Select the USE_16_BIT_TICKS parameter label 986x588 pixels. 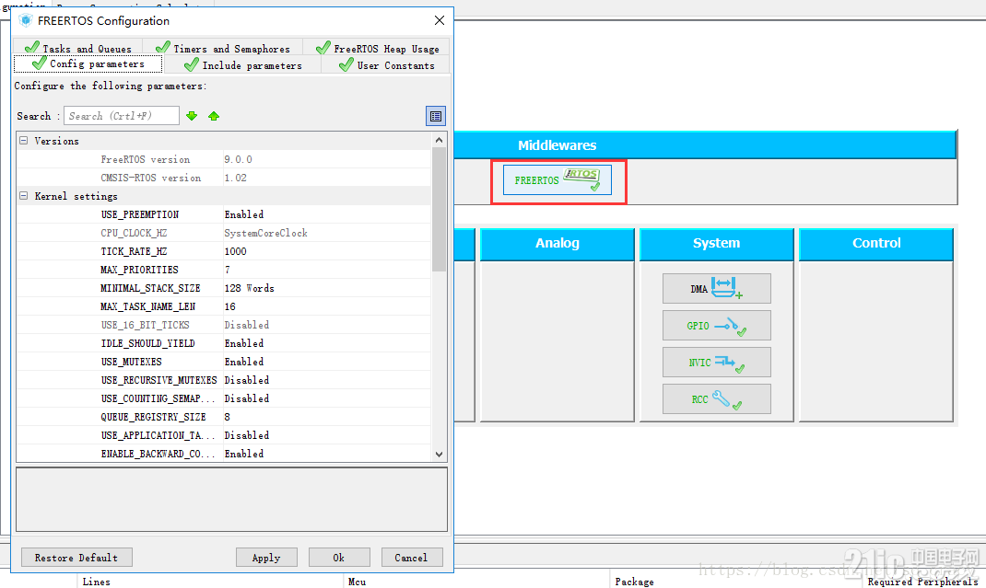tap(146, 325)
